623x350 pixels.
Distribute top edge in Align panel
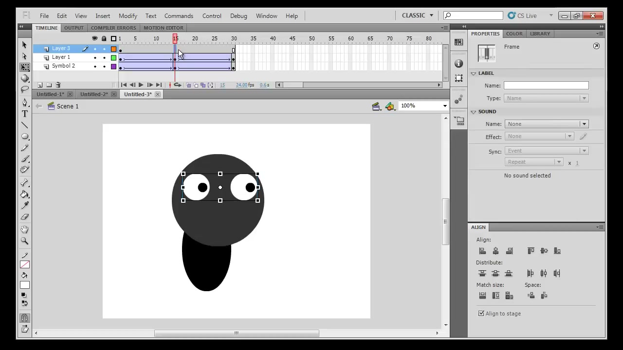[482, 273]
